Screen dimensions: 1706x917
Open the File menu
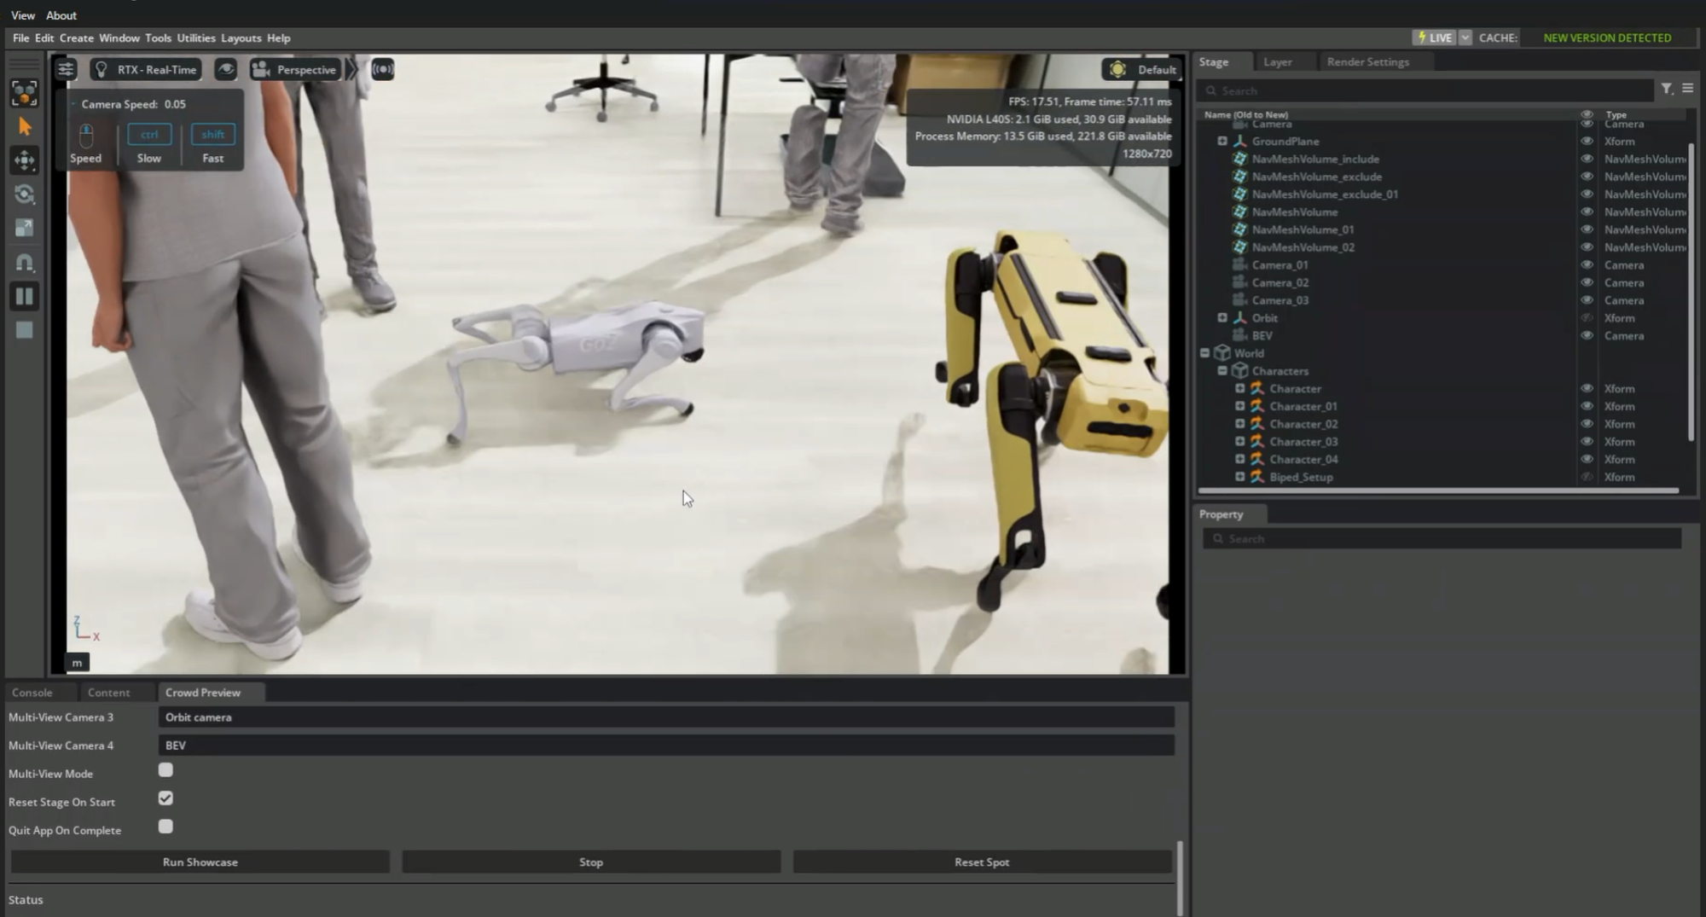pyautogui.click(x=20, y=38)
